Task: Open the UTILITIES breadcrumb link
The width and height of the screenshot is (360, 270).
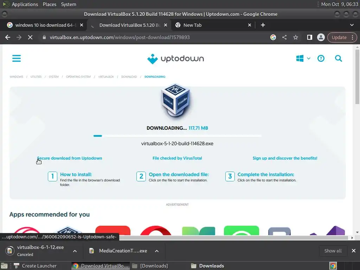Action: [x=36, y=77]
